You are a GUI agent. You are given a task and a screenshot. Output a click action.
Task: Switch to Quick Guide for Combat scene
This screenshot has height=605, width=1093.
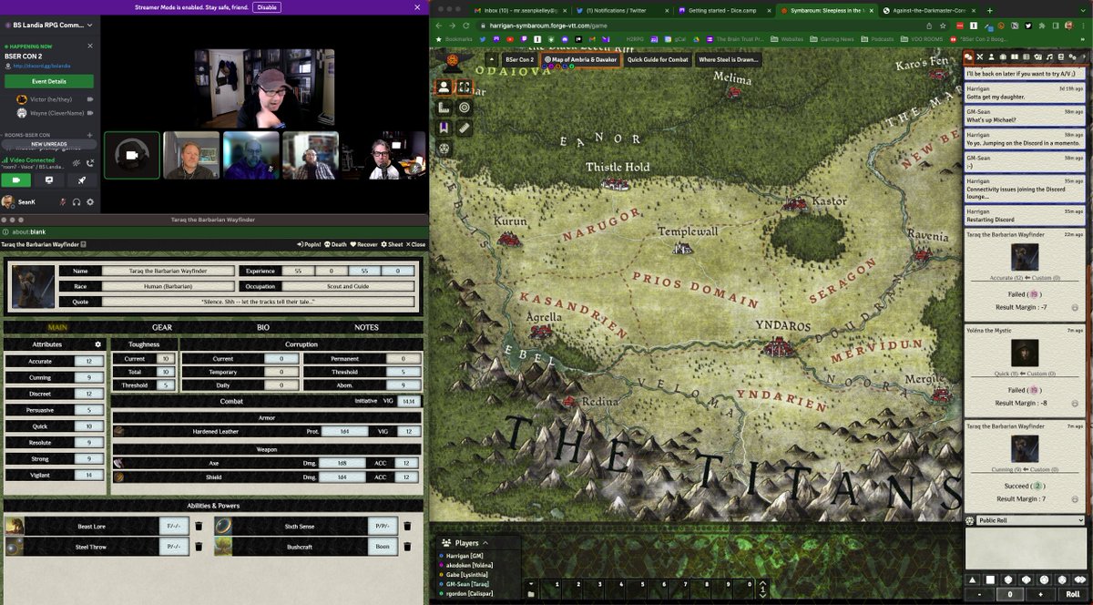(x=658, y=59)
